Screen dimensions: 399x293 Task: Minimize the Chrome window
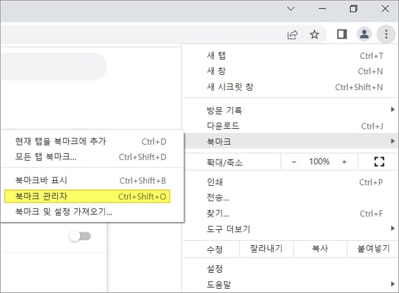point(322,9)
